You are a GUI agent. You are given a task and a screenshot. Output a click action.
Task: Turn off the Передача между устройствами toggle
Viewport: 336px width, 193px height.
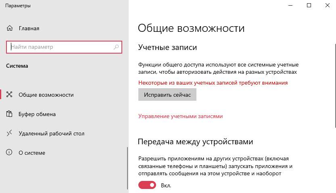point(147,185)
